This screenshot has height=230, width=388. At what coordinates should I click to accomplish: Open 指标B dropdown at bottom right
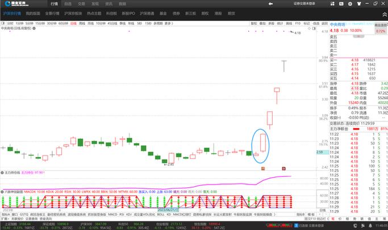[301, 214]
